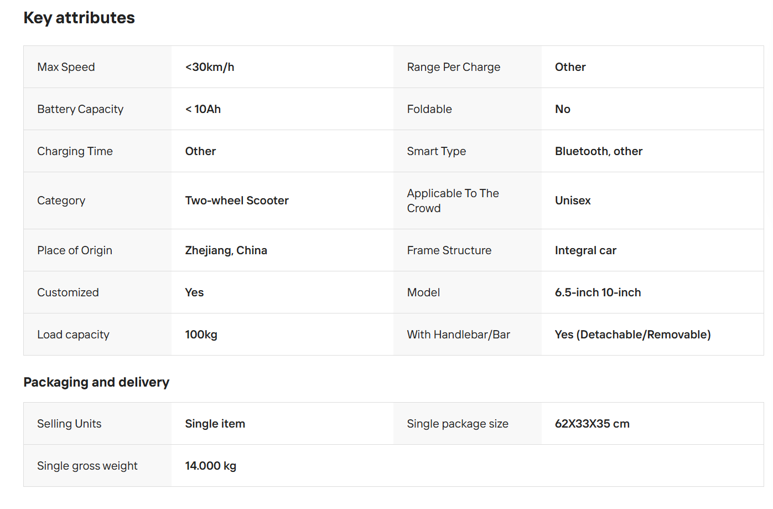Image resolution: width=773 pixels, height=509 pixels.
Task: Select the Unisex value
Action: [573, 200]
